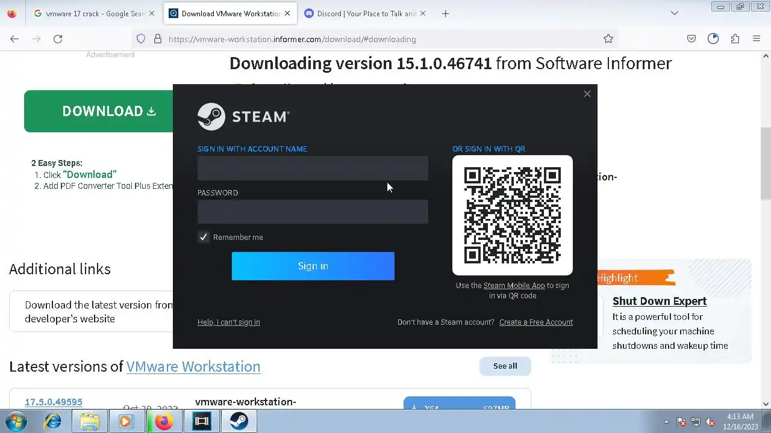Open the Firefox hamburger menu
Screen dimensions: 771x433
(x=757, y=39)
